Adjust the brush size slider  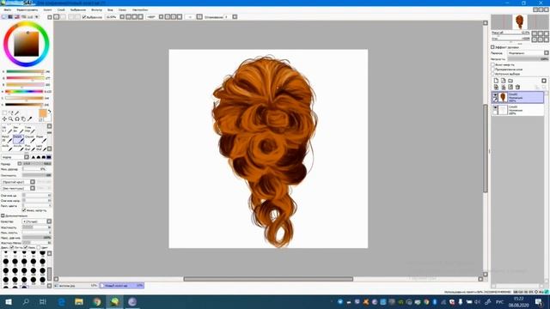point(37,163)
